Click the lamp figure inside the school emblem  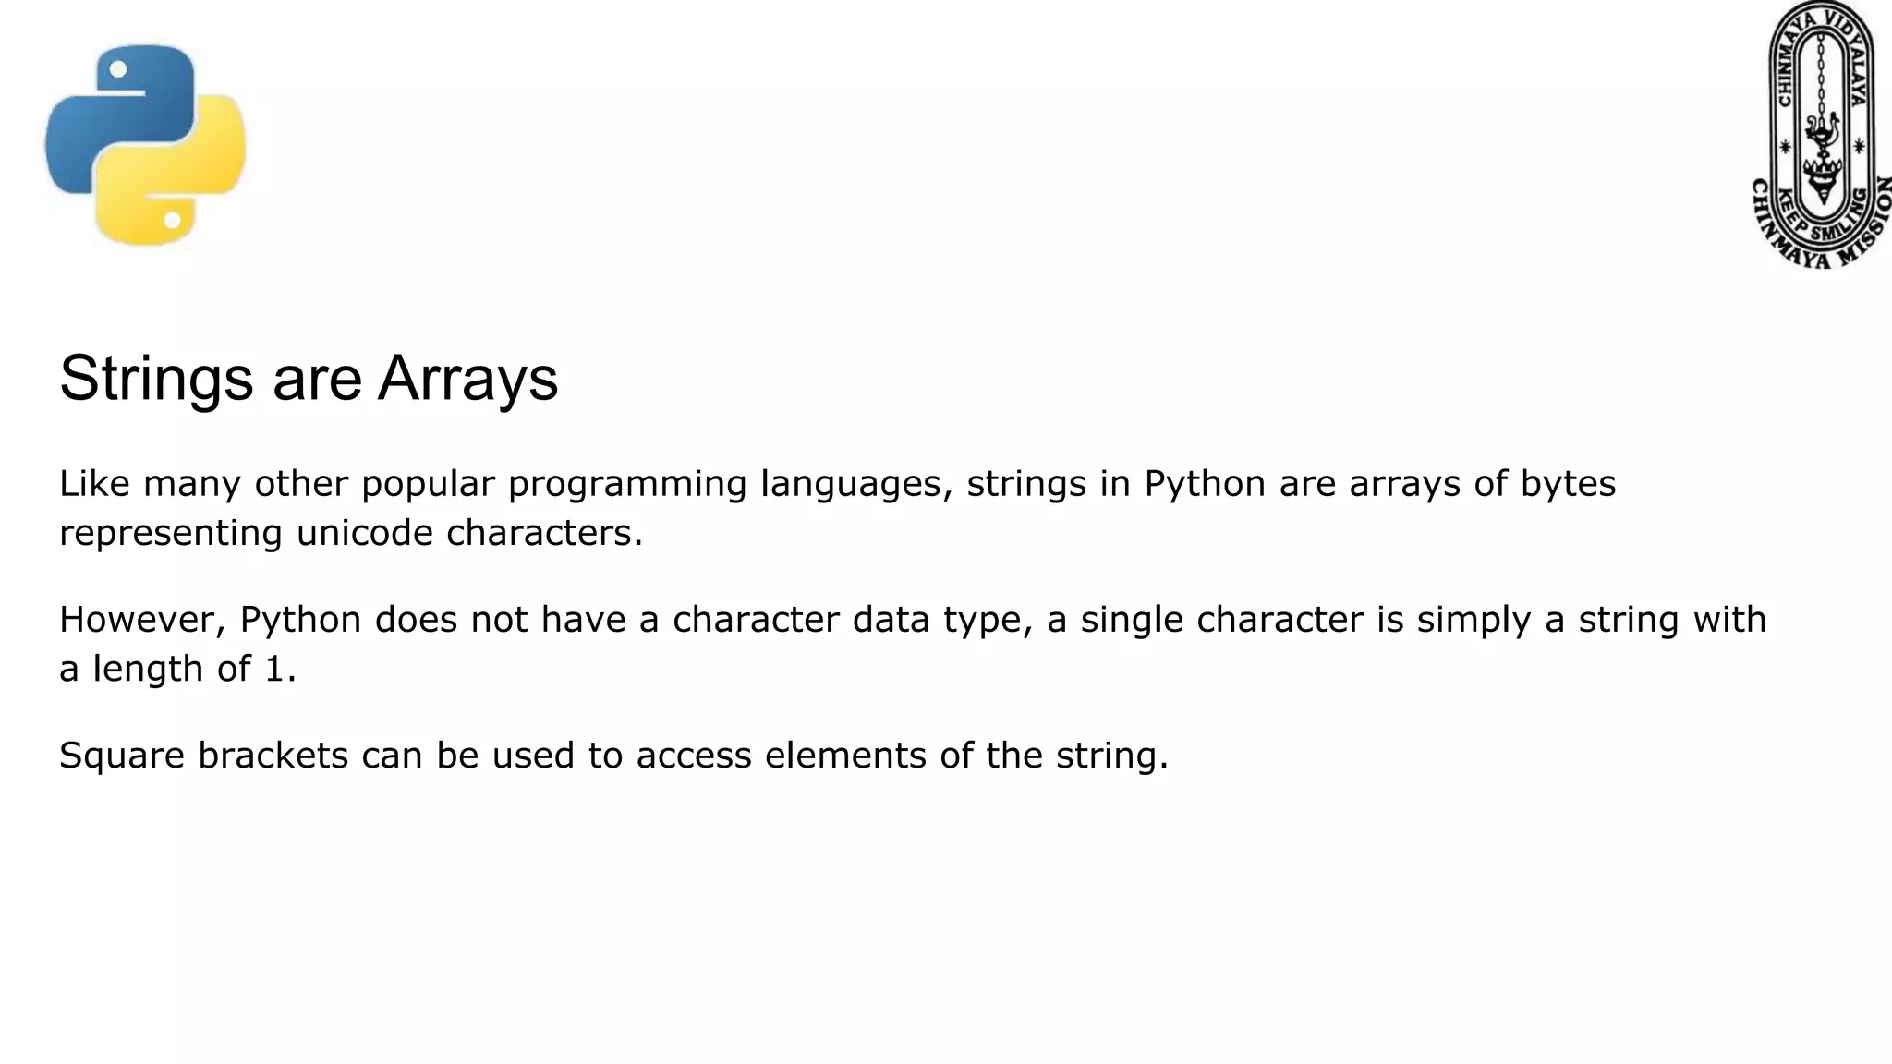[x=1822, y=159]
